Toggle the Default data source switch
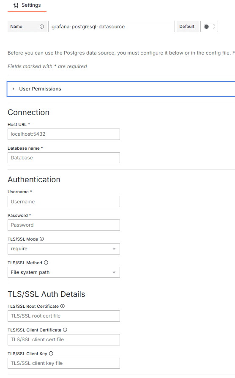This screenshot has width=235, height=378. coord(209,27)
